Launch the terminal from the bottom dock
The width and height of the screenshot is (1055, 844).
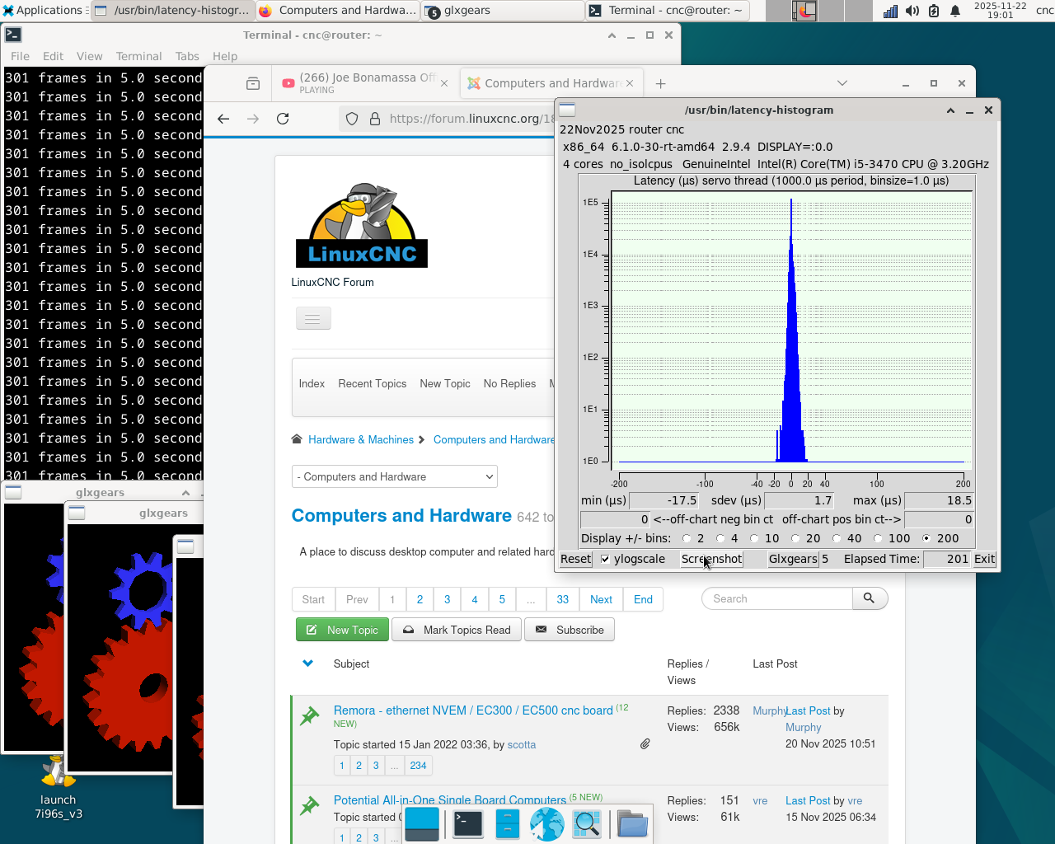(x=467, y=823)
